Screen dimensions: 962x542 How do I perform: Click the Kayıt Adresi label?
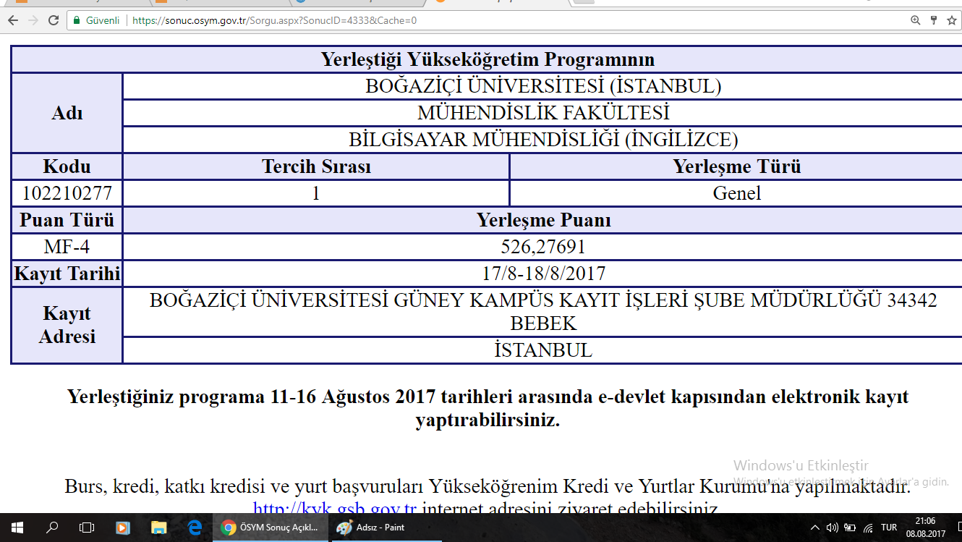click(67, 325)
